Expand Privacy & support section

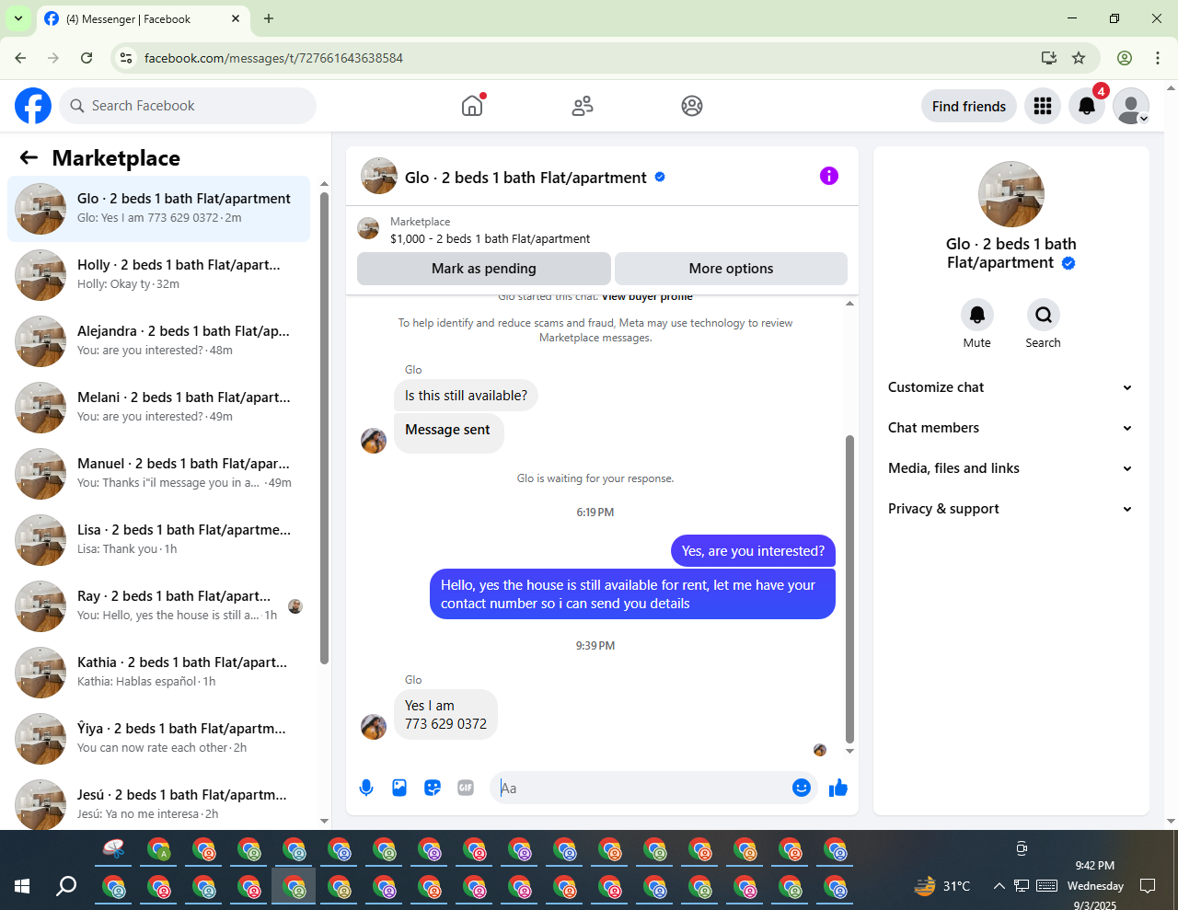(1011, 509)
